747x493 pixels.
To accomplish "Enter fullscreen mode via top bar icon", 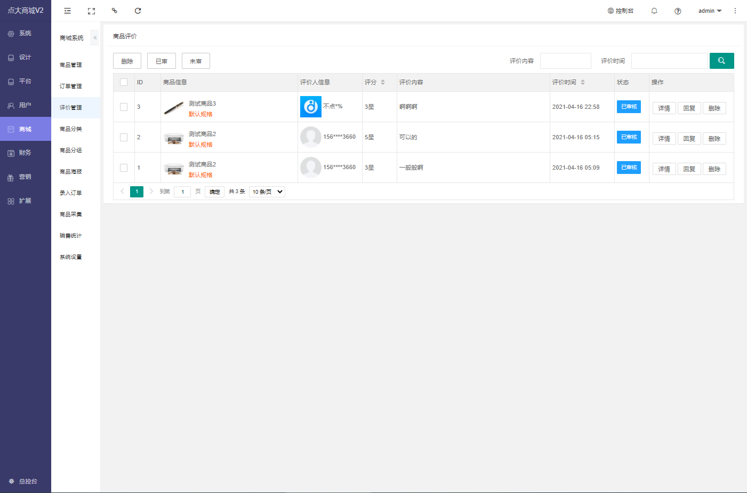I will pyautogui.click(x=91, y=11).
